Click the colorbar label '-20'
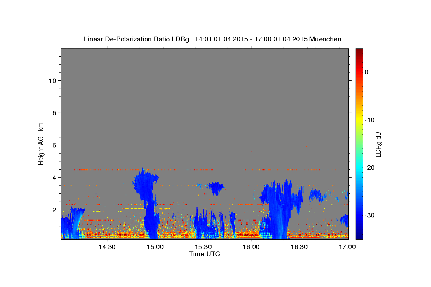The width and height of the screenshot is (431, 287). tap(370, 168)
